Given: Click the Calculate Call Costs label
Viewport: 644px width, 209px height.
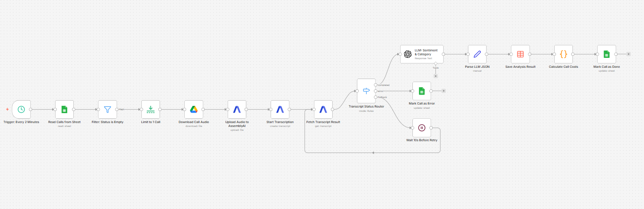Looking at the screenshot, I should pos(563,67).
